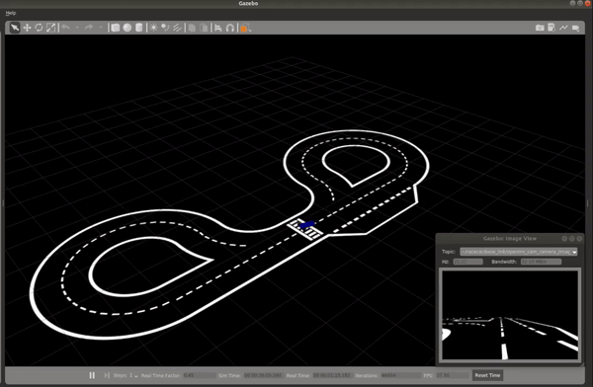This screenshot has width=593, height=387.
Task: Change view angle with orange cube icon
Action: [245, 28]
